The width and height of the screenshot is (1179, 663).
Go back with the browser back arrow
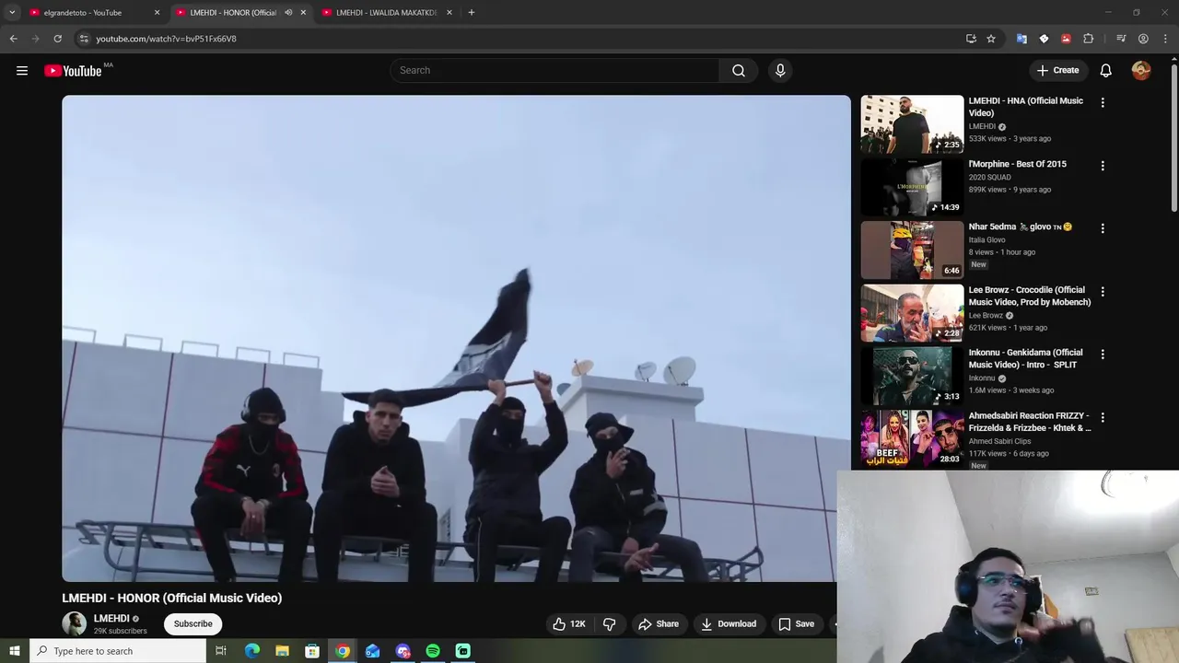pos(13,39)
